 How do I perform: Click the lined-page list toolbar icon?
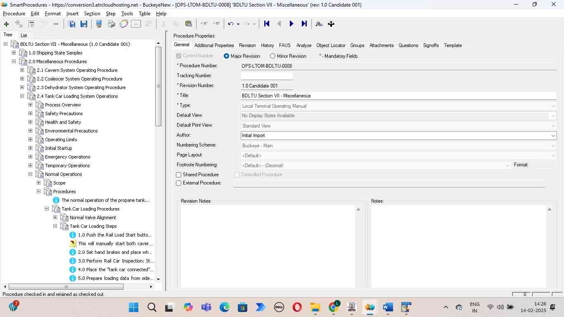pyautogui.click(x=31, y=24)
